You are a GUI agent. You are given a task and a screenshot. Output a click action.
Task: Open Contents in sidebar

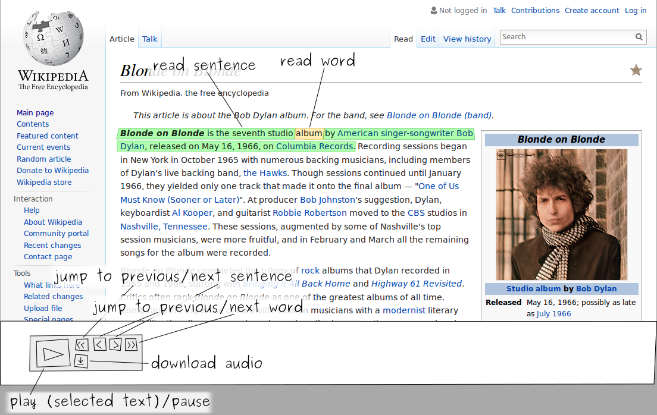point(33,124)
